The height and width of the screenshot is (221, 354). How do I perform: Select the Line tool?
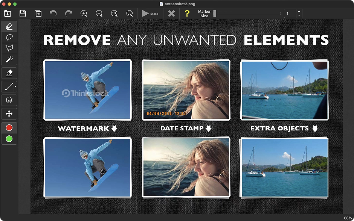9,86
